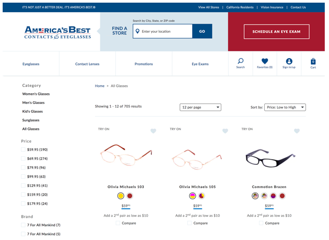The image size is (329, 240).
Task: Check the $99.95 price filter
Action: pyautogui.click(x=23, y=176)
